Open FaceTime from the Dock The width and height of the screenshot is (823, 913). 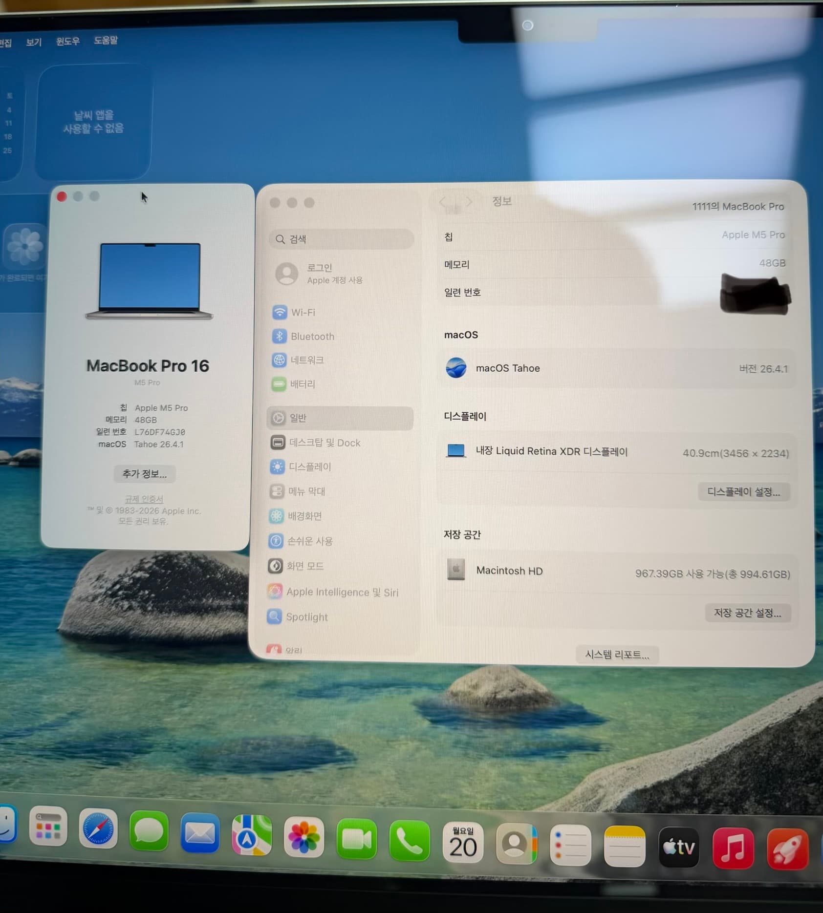click(357, 839)
